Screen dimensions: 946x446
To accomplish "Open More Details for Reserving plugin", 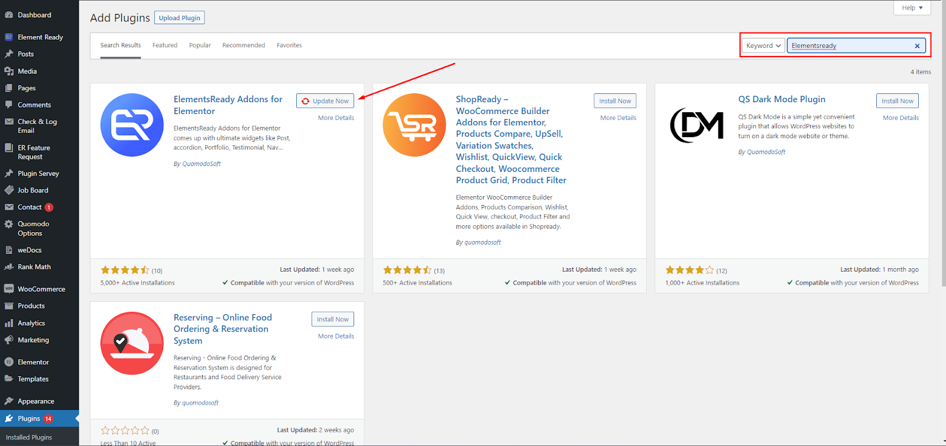I will click(x=336, y=336).
